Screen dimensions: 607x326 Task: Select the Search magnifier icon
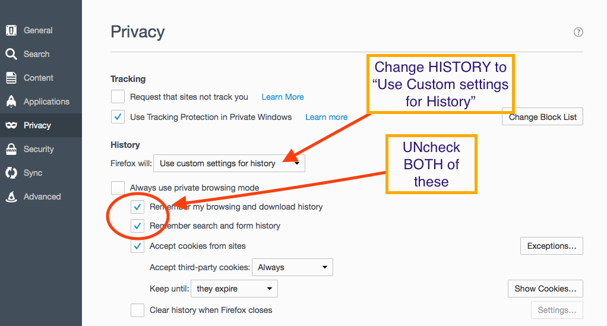[11, 54]
